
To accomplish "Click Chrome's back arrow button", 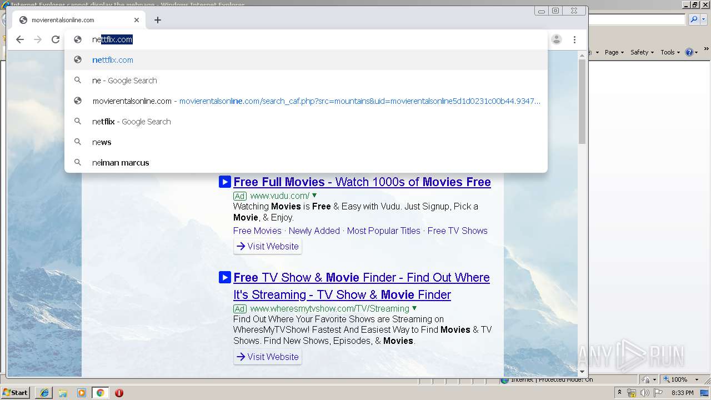I will (20, 39).
